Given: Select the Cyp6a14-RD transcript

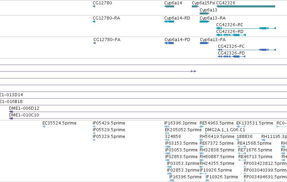Looking at the screenshot, I should coord(169,22).
